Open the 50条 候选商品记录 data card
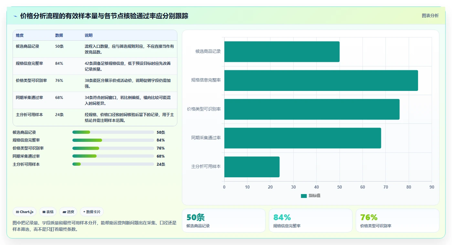 pos(224,220)
